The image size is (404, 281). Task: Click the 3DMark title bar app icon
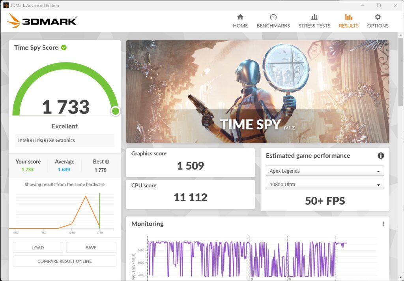[6, 5]
